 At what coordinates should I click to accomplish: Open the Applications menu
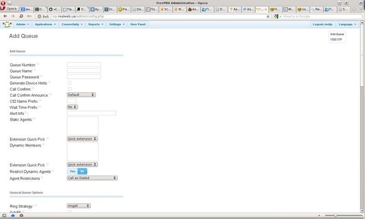[x=45, y=25]
